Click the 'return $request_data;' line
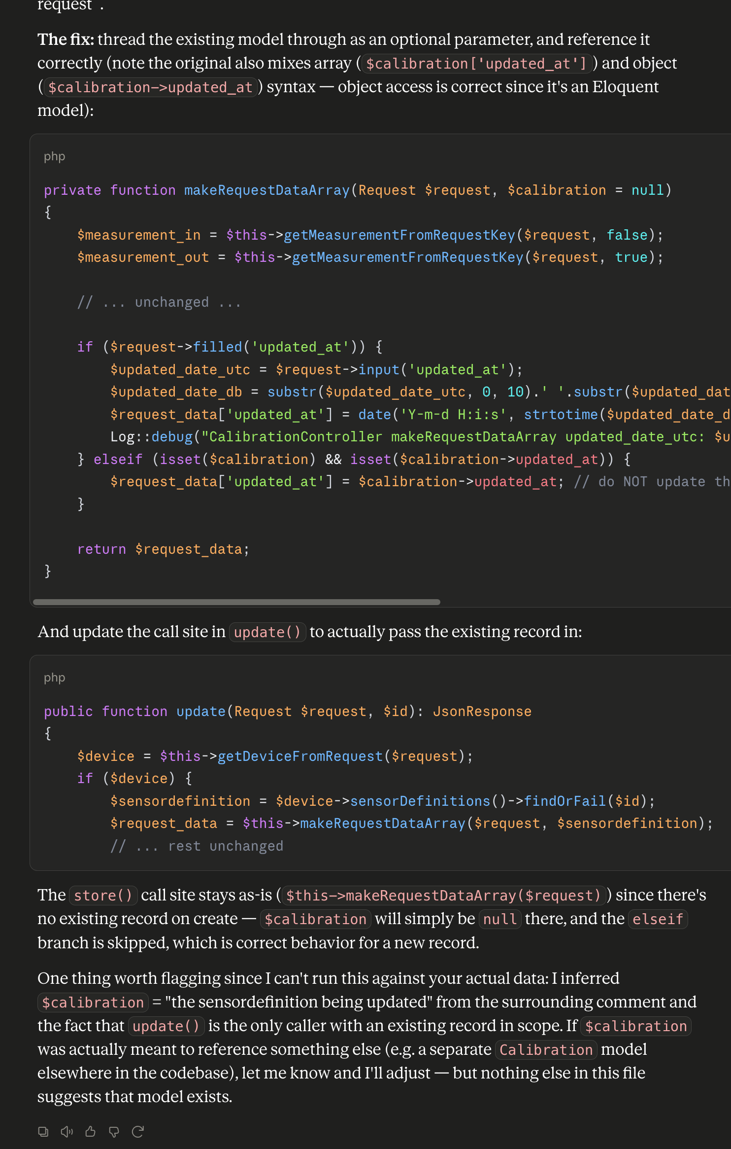 tap(163, 549)
